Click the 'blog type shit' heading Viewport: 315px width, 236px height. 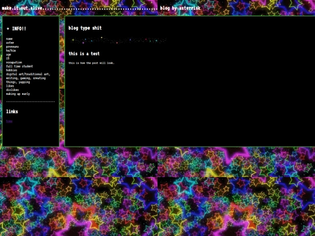(x=85, y=28)
